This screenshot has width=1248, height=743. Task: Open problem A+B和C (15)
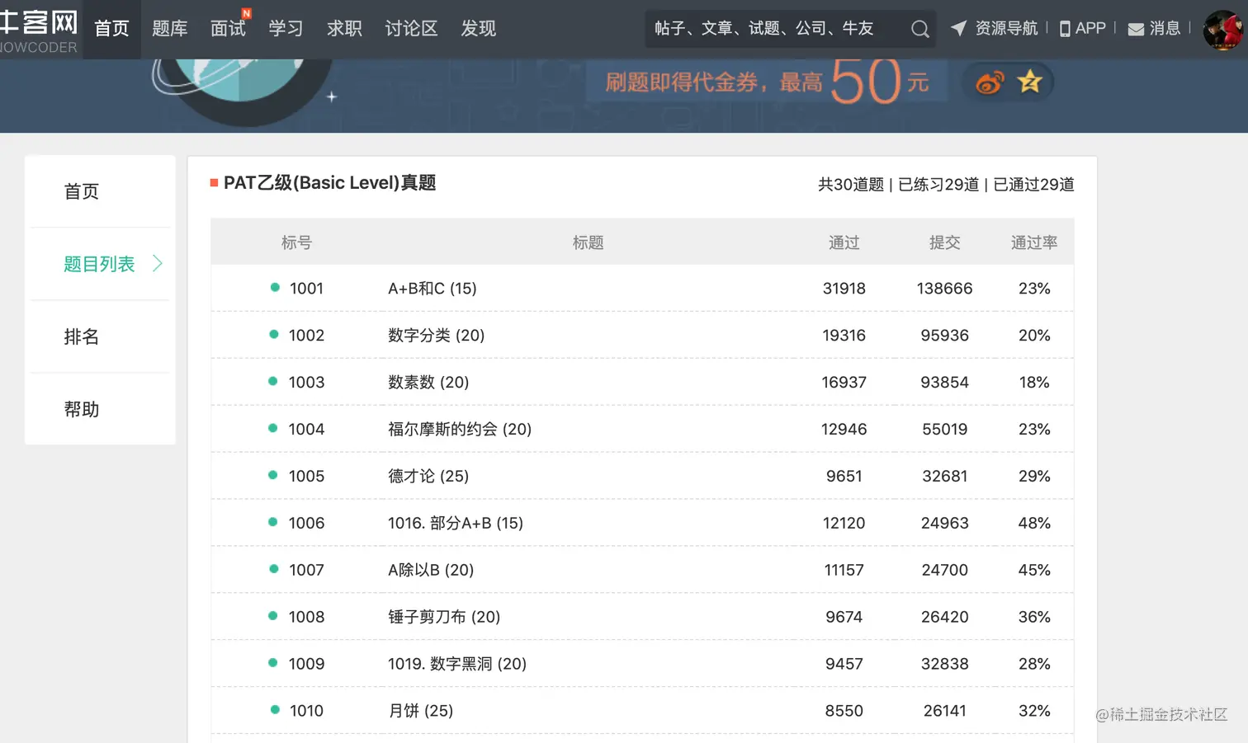pyautogui.click(x=433, y=289)
